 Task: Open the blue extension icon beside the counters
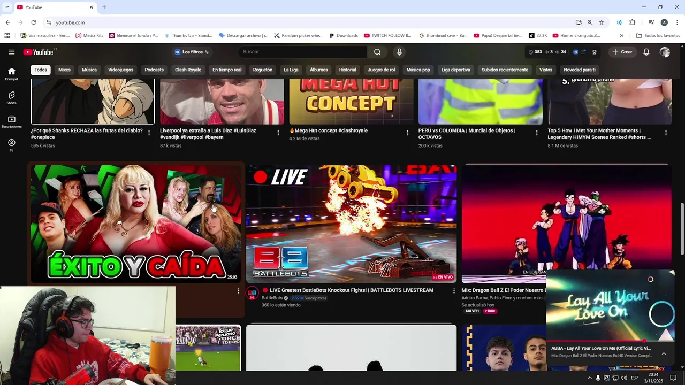point(576,52)
